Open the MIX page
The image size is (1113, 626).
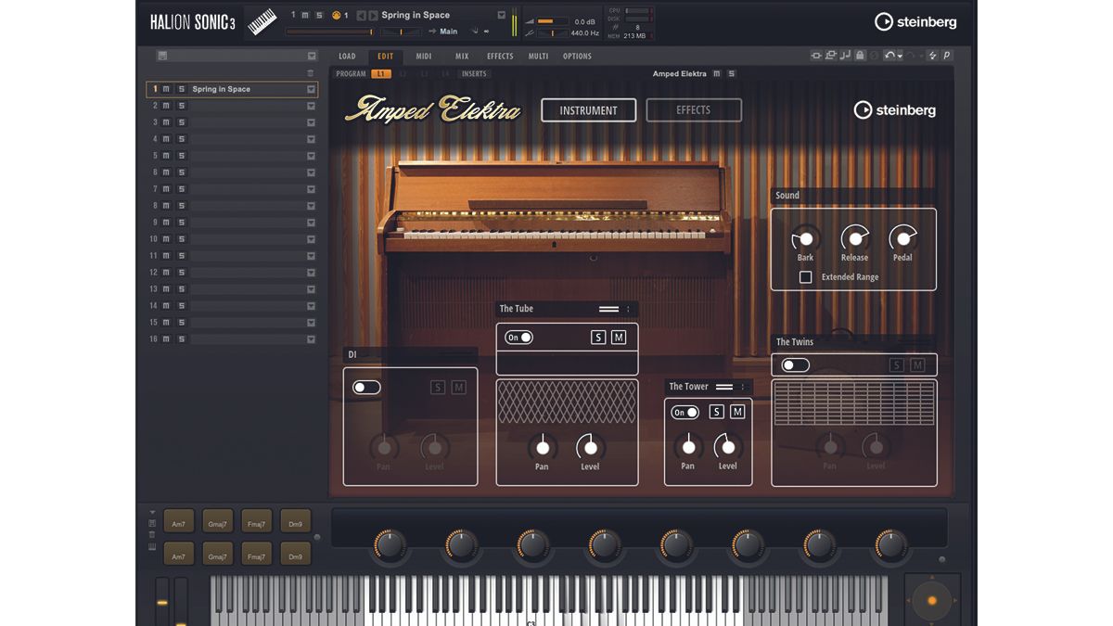[x=461, y=57]
